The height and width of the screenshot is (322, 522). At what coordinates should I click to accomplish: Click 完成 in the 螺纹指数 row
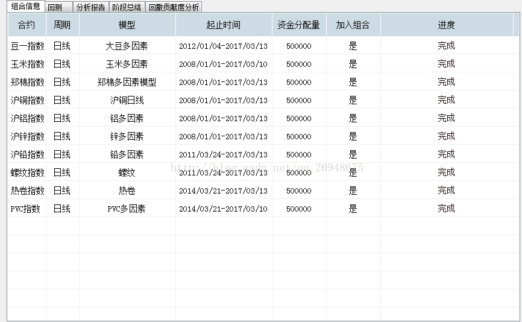446,172
